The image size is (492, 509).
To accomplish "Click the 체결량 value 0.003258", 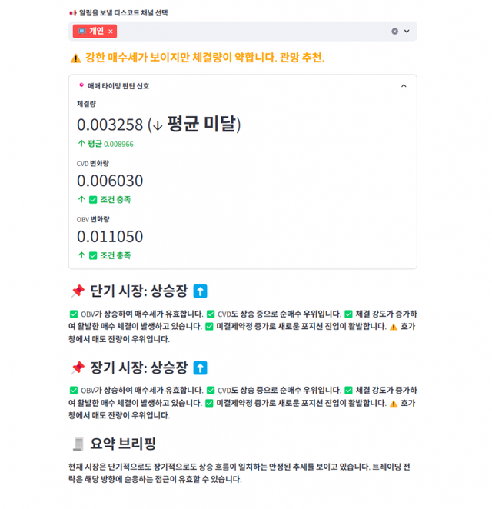I will (110, 125).
